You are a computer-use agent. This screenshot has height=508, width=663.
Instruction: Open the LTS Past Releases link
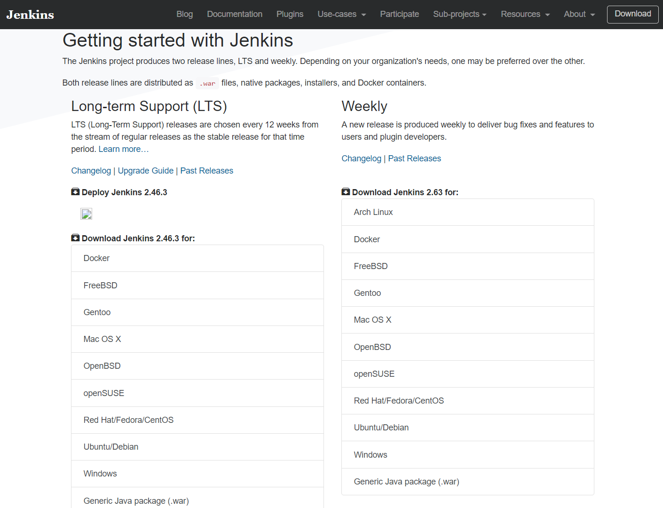click(x=207, y=171)
